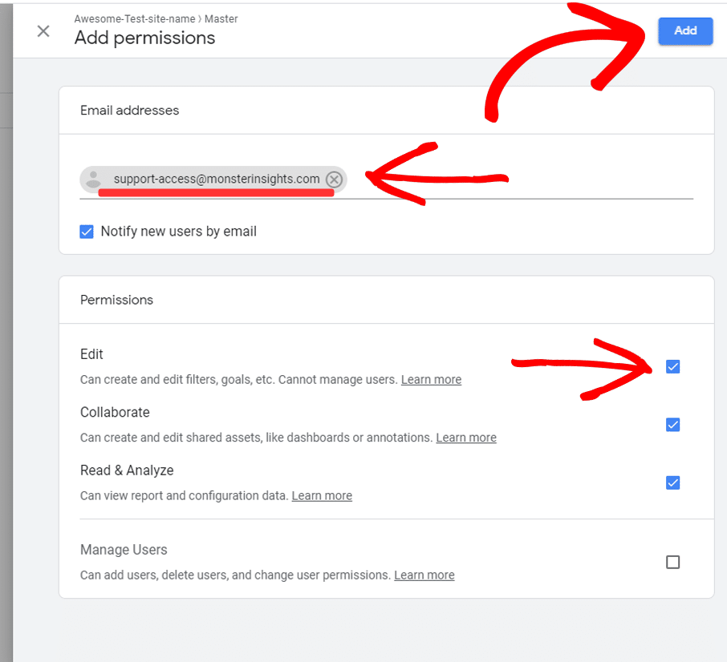The width and height of the screenshot is (727, 662).
Task: Click the support-access email address text
Action: pyautogui.click(x=217, y=179)
